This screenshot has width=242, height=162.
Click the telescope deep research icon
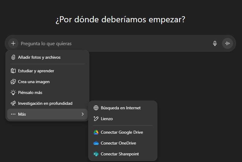click(13, 103)
